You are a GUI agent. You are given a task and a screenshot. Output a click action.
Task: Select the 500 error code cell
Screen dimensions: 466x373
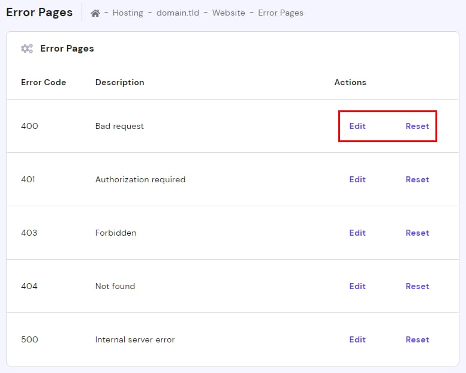(x=29, y=339)
